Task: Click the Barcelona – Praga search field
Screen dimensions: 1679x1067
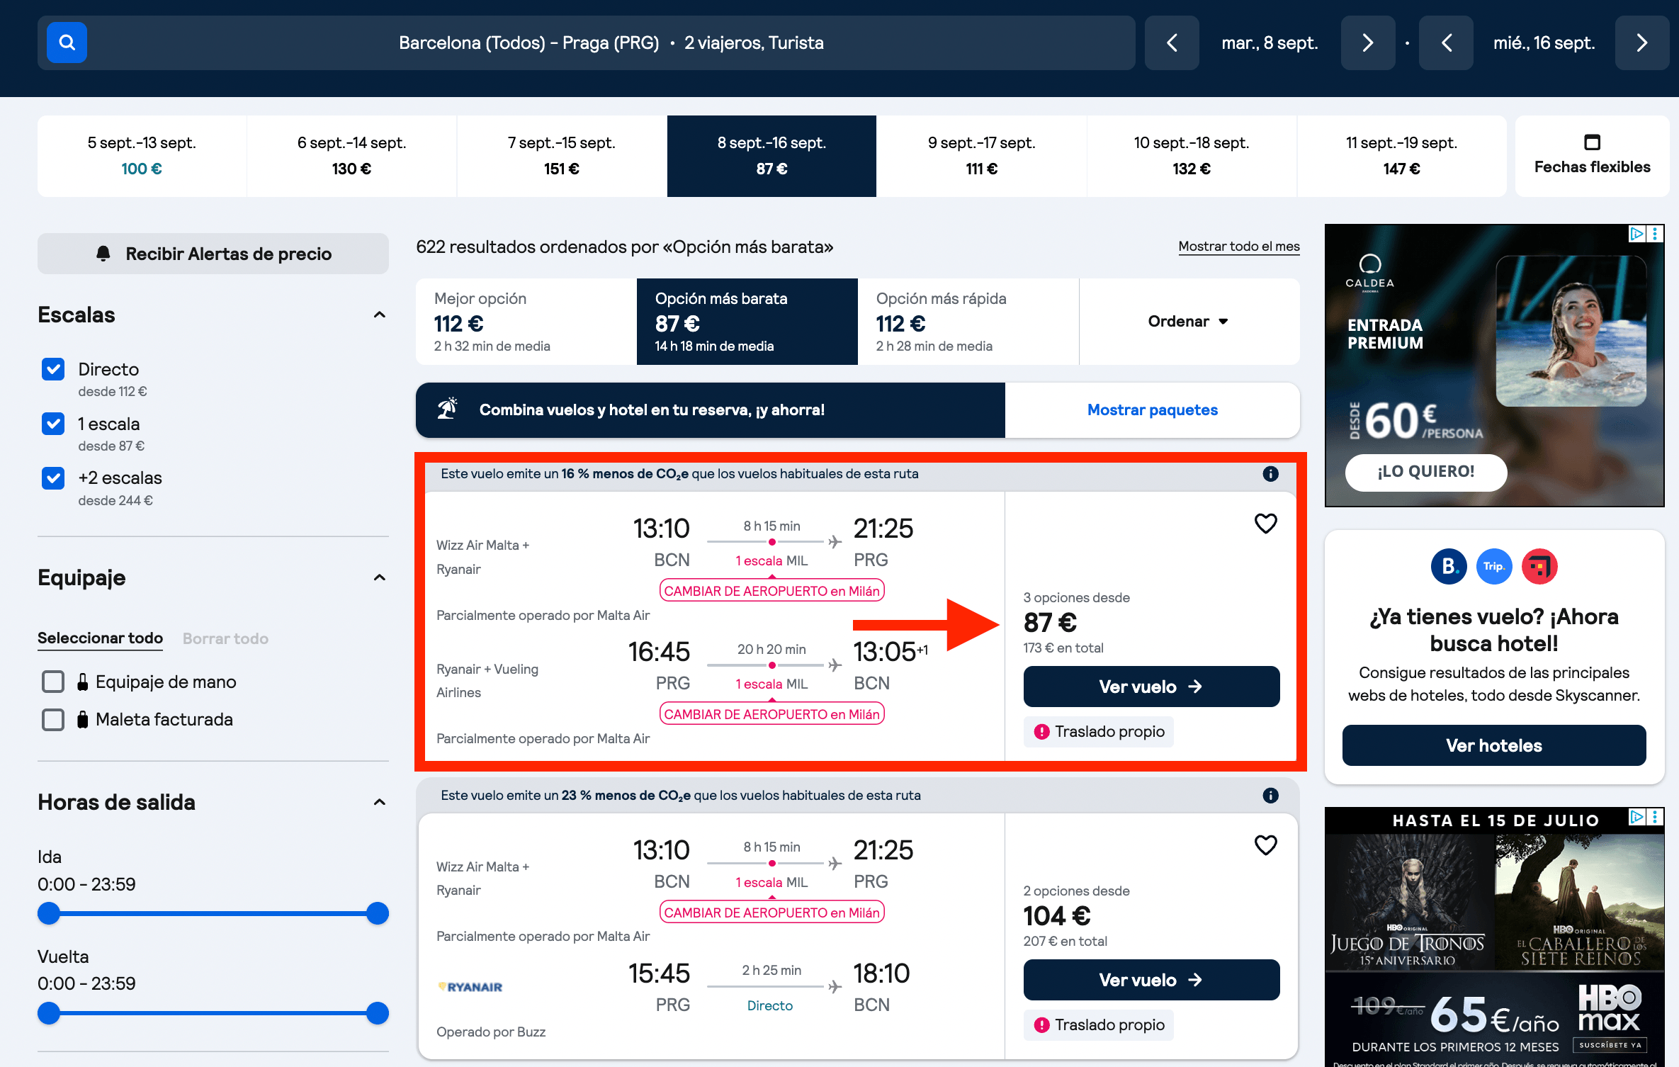Action: click(611, 43)
